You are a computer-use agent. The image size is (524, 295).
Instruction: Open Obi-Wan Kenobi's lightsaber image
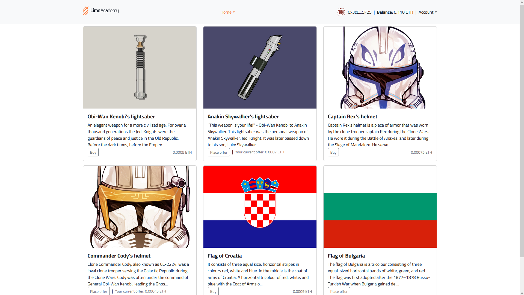[x=140, y=68]
